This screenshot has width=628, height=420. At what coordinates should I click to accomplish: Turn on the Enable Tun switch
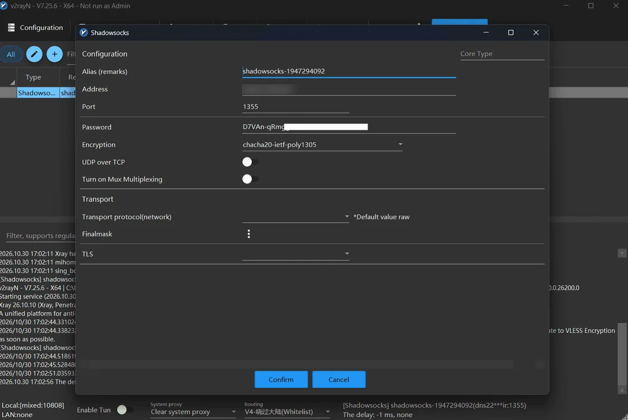click(126, 410)
